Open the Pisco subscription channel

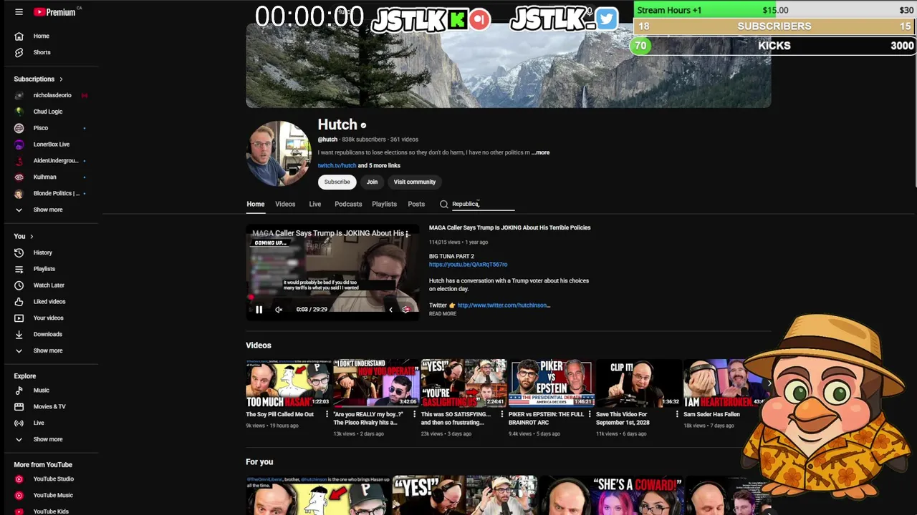pos(40,128)
